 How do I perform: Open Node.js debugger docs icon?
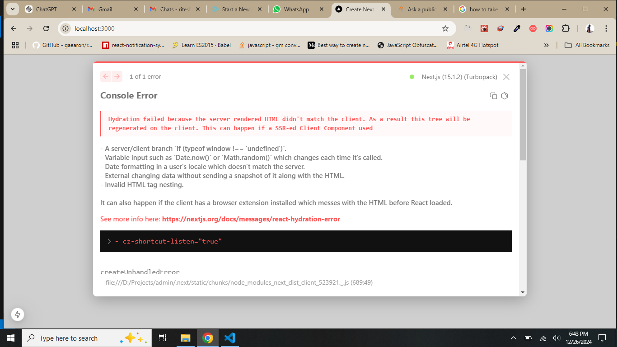(505, 96)
